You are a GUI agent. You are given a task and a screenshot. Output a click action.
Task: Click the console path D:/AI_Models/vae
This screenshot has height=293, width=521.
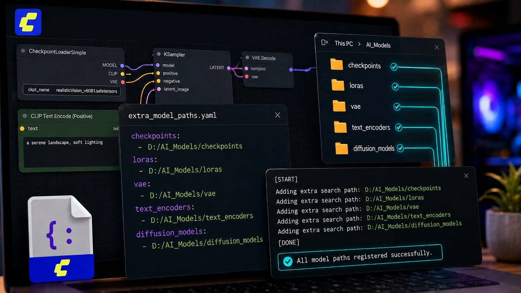click(x=393, y=207)
